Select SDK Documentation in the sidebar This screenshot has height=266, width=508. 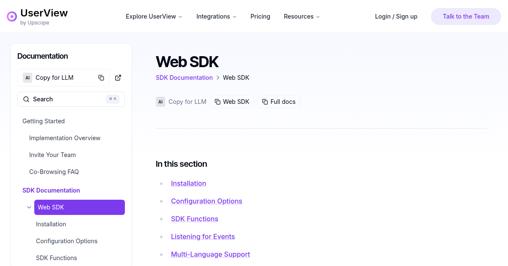click(x=51, y=190)
